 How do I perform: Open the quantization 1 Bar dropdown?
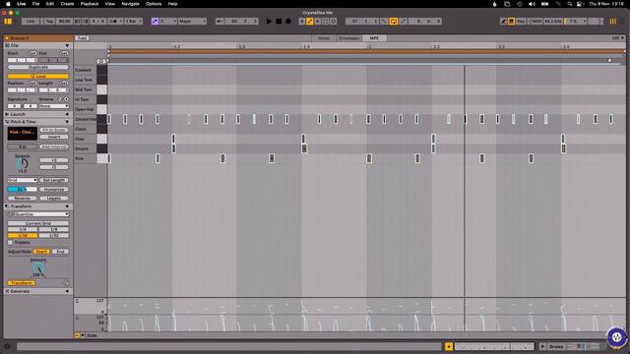pos(134,22)
